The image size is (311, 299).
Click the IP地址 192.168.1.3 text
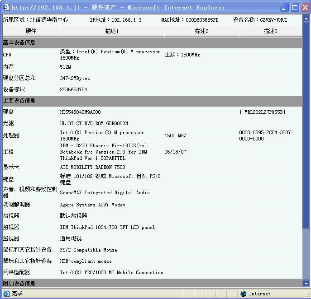[x=115, y=20]
